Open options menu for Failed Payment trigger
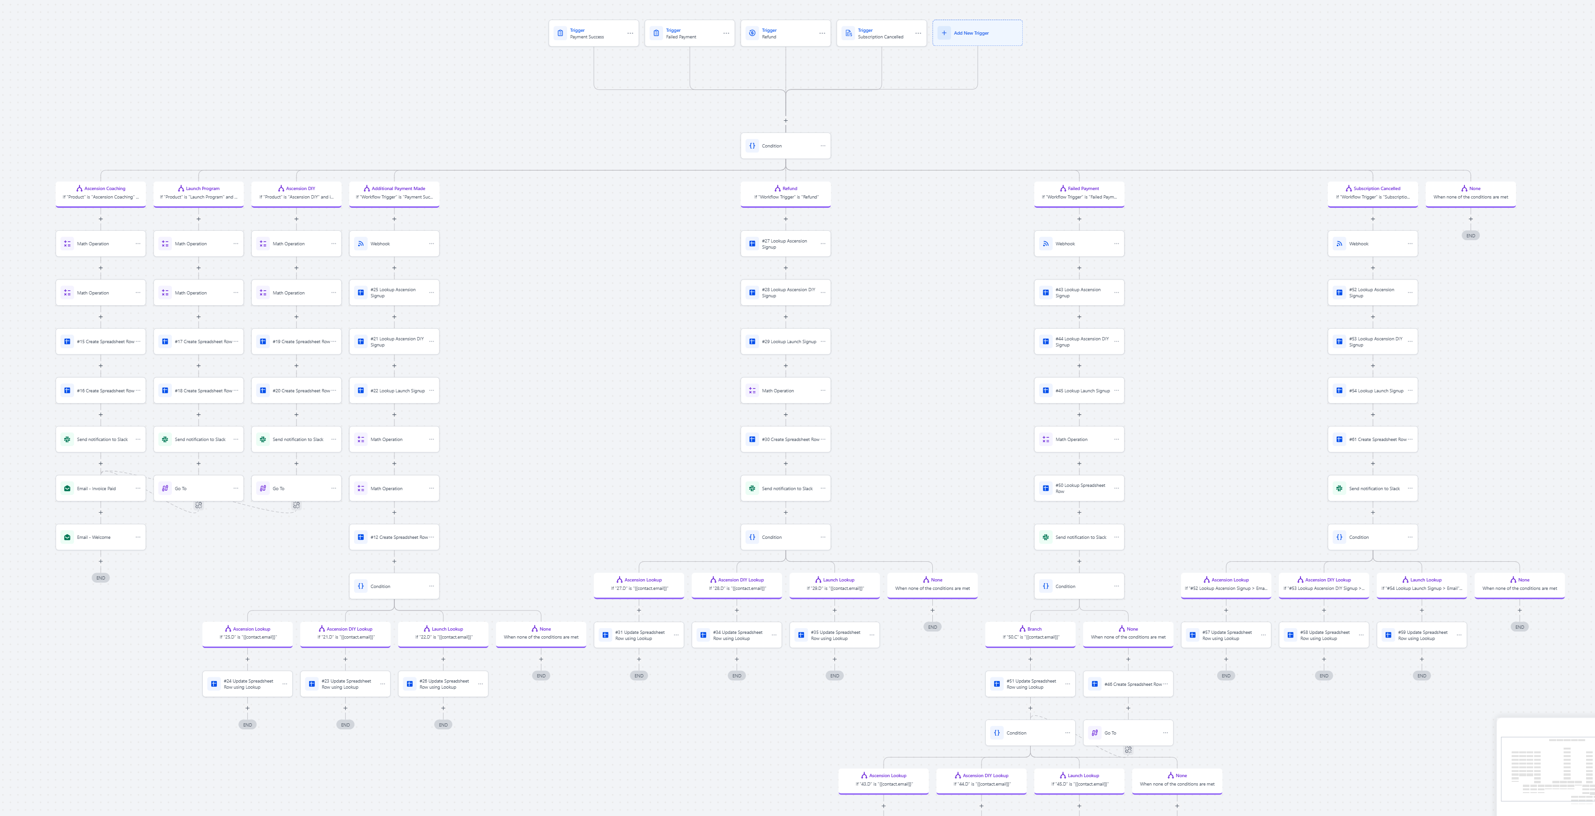Screen dimensions: 1595x816 726,33
